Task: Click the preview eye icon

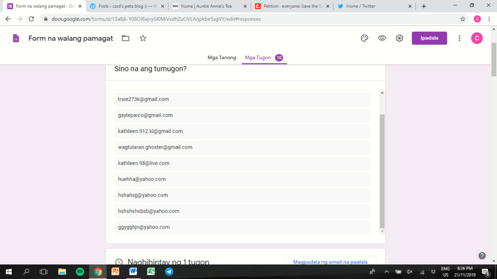Action: pyautogui.click(x=382, y=38)
